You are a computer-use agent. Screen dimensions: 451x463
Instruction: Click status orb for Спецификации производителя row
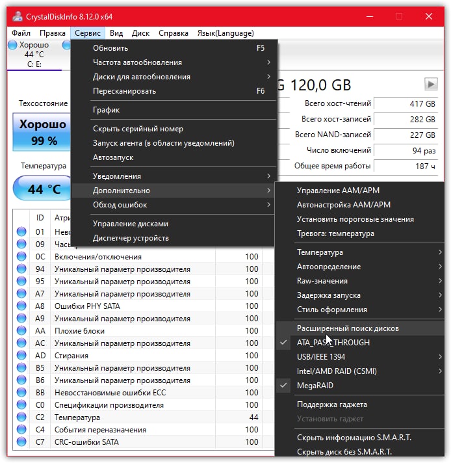point(21,405)
